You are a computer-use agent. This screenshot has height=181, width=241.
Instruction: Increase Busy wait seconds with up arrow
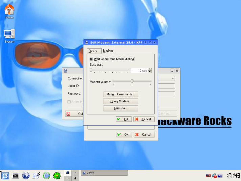coord(150,69)
